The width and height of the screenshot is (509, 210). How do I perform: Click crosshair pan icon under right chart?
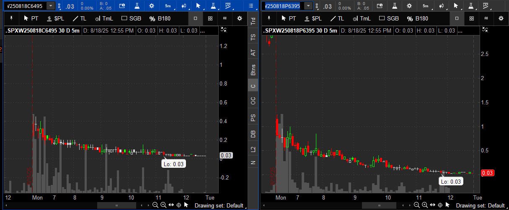click(x=440, y=205)
